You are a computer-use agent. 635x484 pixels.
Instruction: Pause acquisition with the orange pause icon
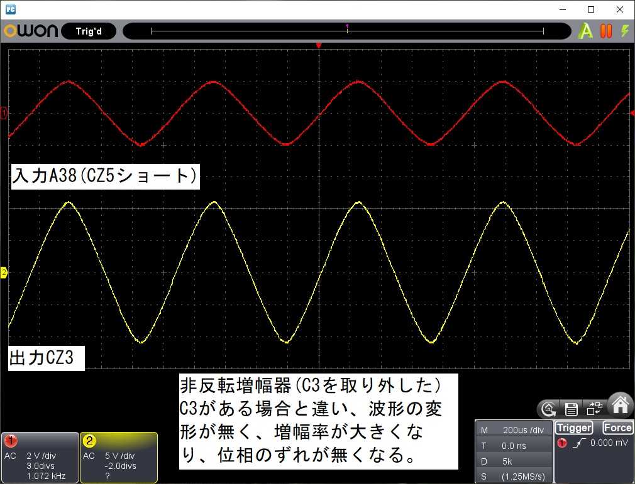click(606, 31)
